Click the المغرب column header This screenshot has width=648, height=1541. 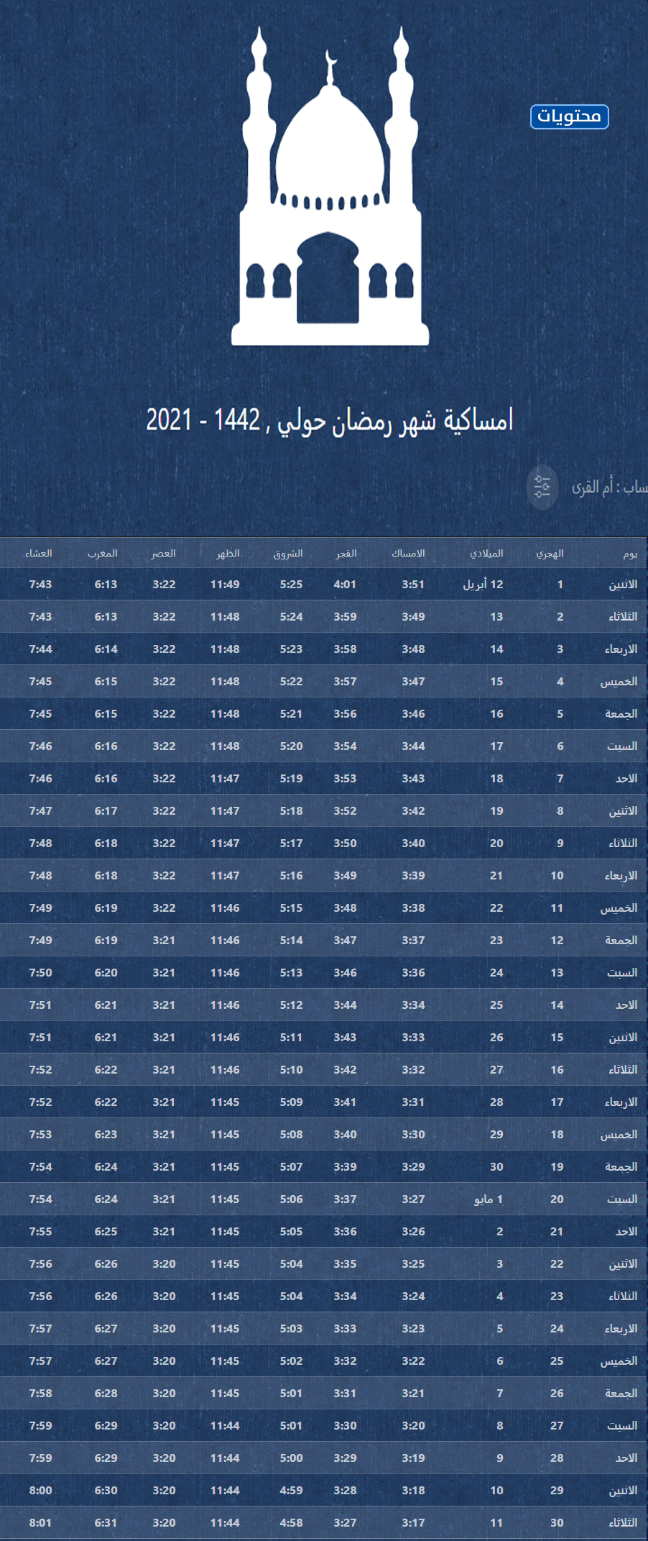[103, 553]
